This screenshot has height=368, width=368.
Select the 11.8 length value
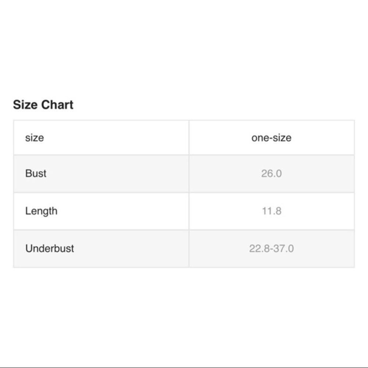pyautogui.click(x=272, y=211)
